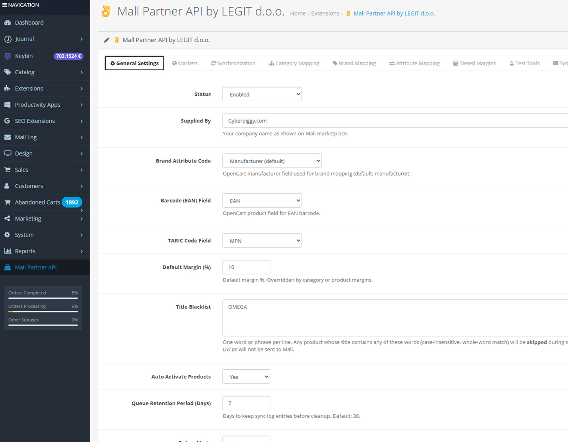
Task: Expand the Sales submenu chevron
Action: [82, 170]
